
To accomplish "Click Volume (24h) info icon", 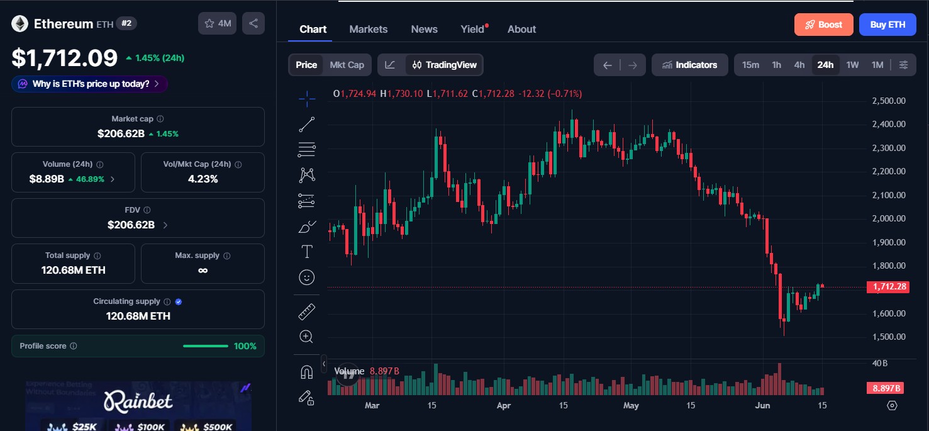I will point(100,164).
